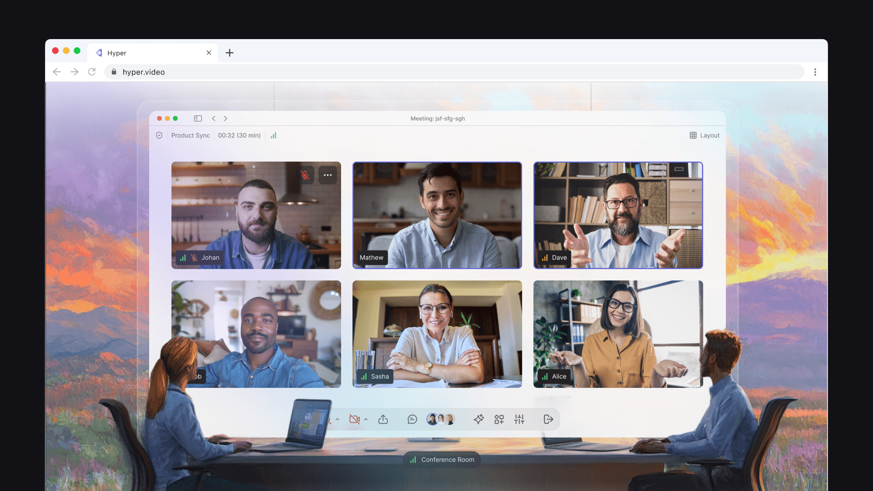Screen dimensions: 873x491
Task: Expand microphone options chevron
Action: point(337,419)
